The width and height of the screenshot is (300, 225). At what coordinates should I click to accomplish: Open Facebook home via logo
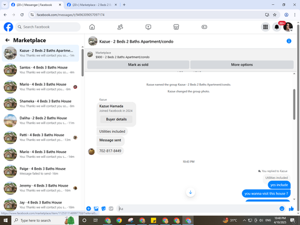[x=8, y=27]
